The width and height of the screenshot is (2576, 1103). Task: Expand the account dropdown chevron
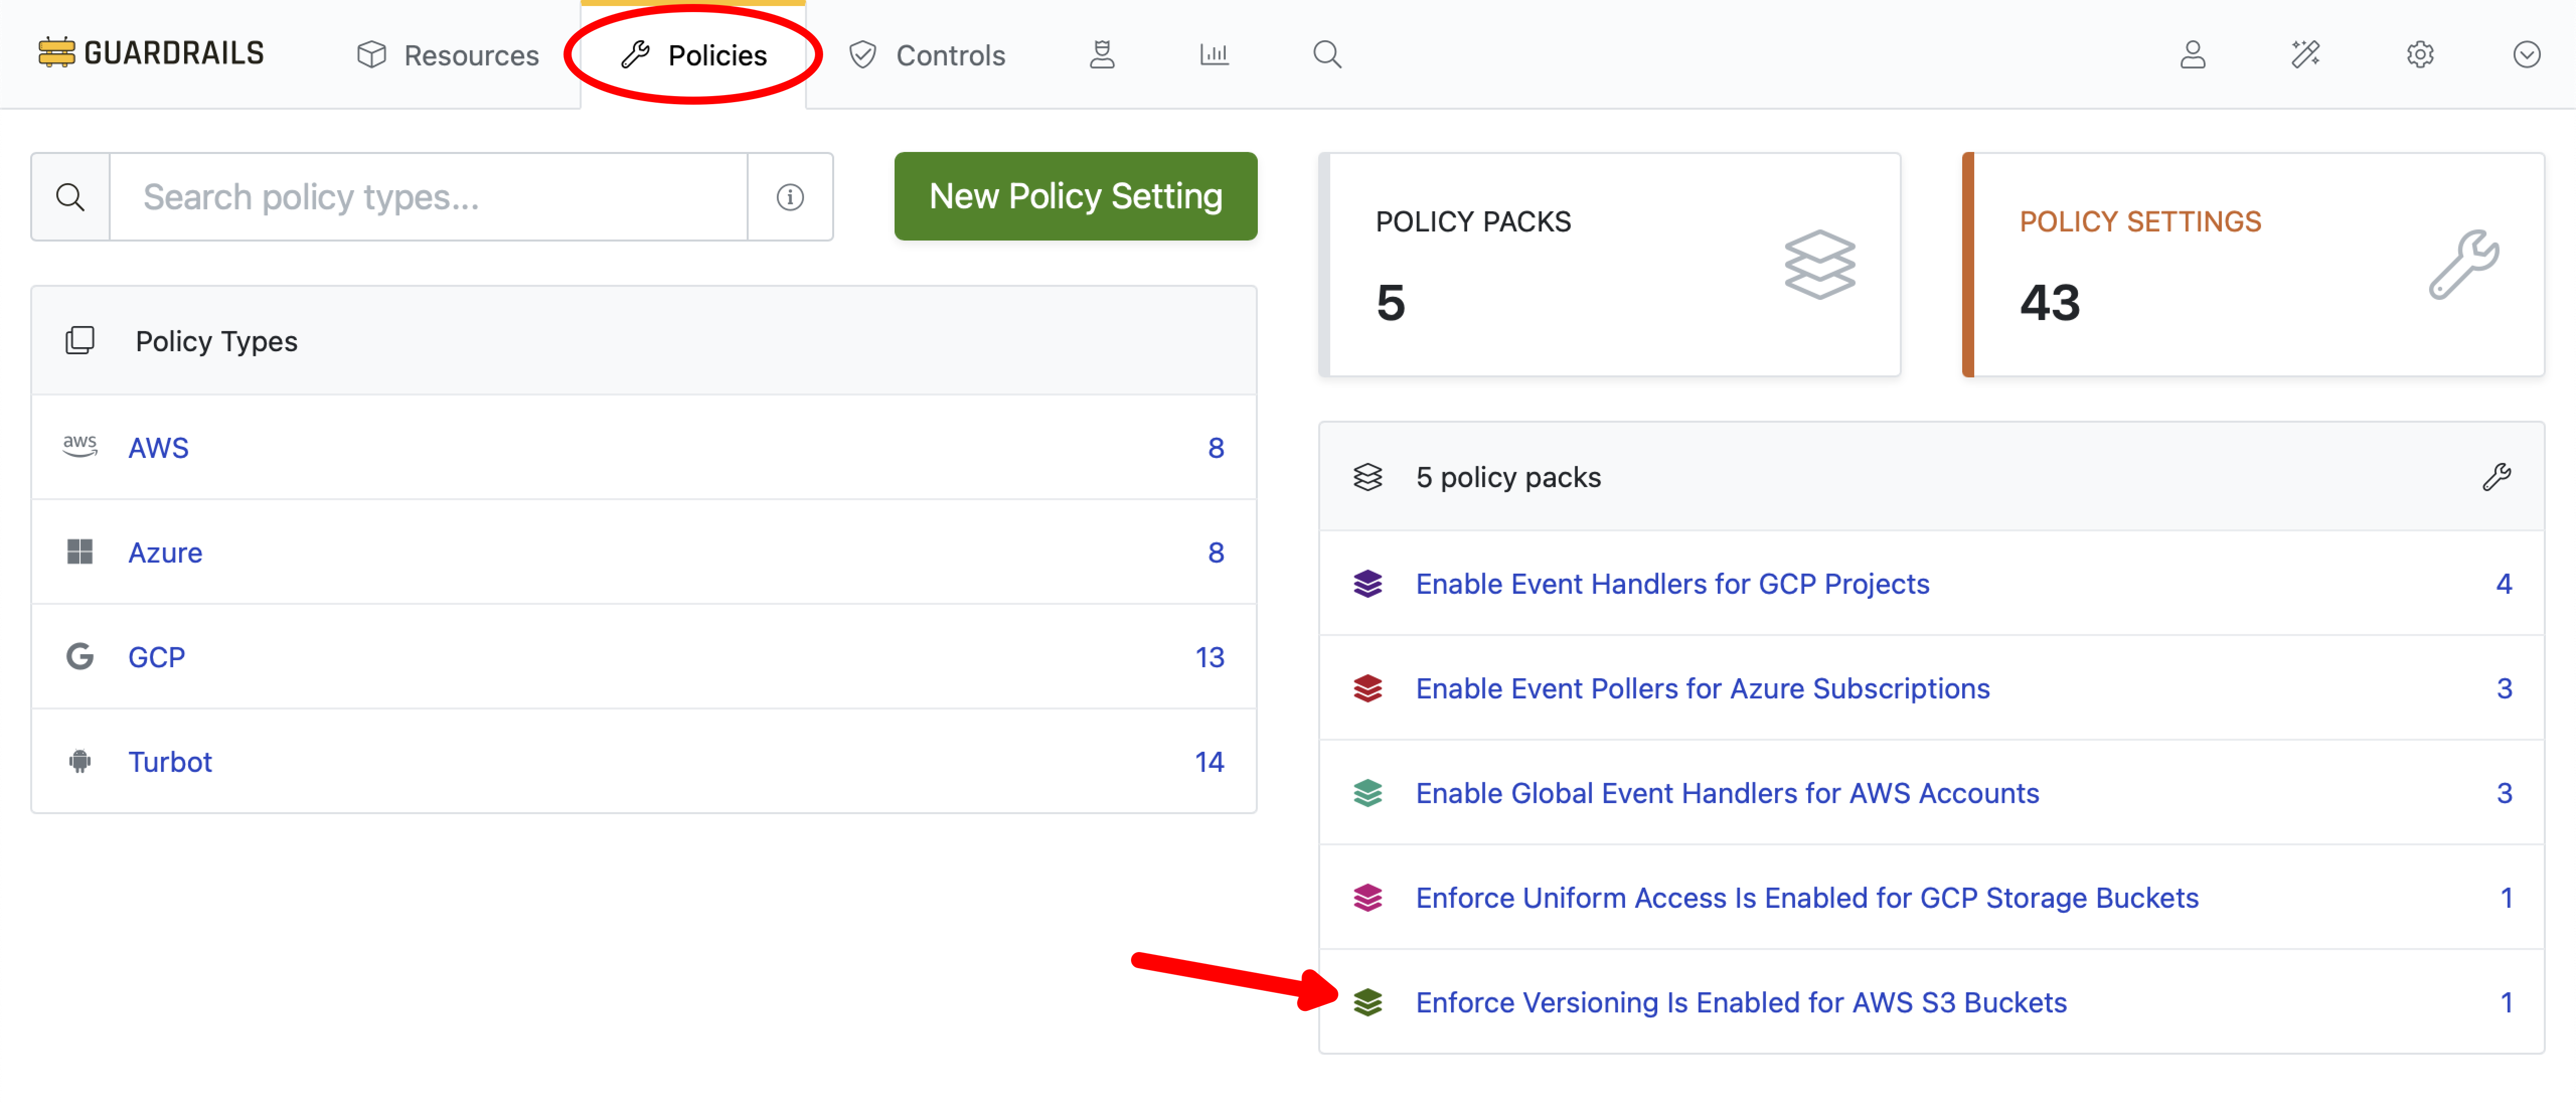click(x=2527, y=55)
